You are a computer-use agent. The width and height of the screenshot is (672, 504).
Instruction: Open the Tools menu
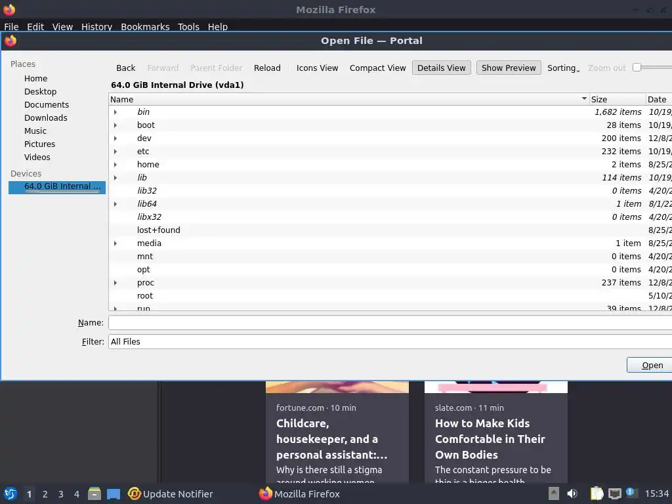coord(188,26)
